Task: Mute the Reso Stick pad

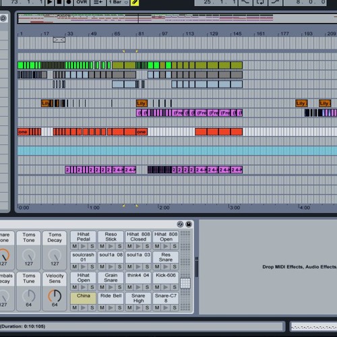Action: [x=102, y=246]
